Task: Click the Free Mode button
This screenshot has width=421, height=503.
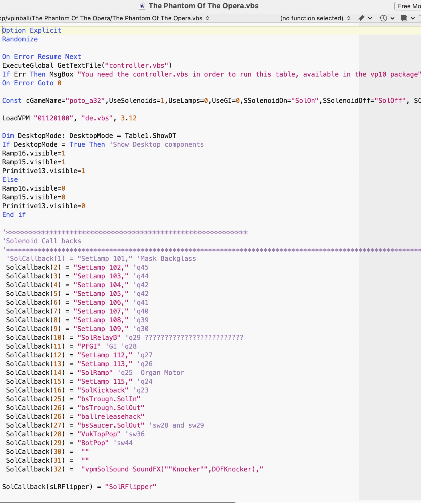Action: coord(408,6)
